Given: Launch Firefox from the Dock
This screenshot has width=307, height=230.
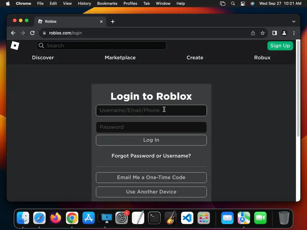Looking at the screenshot, I should (x=55, y=218).
